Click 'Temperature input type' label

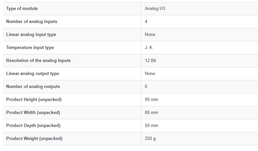pos(30,48)
